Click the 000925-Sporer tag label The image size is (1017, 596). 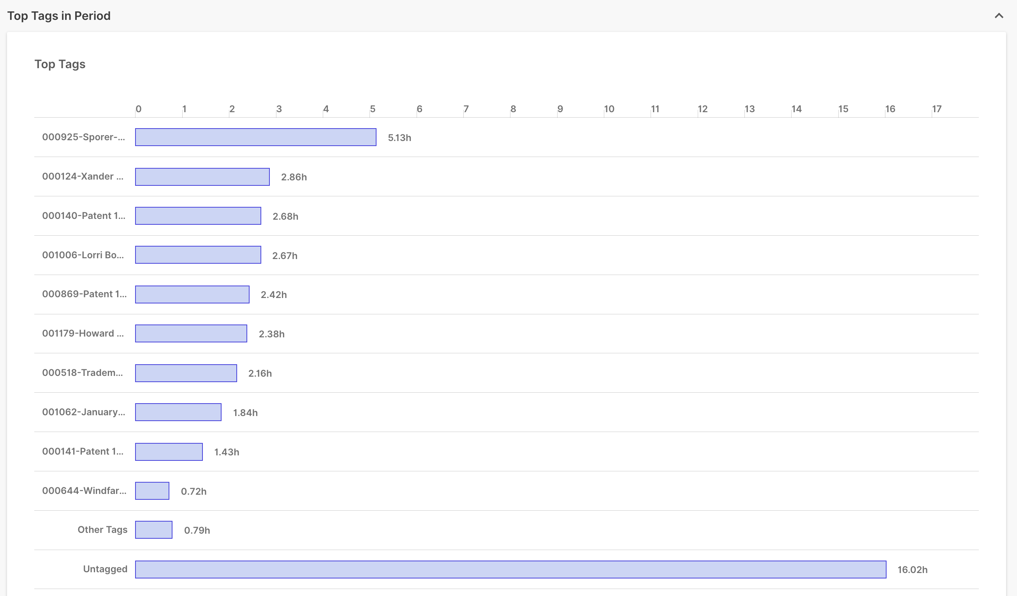point(84,137)
